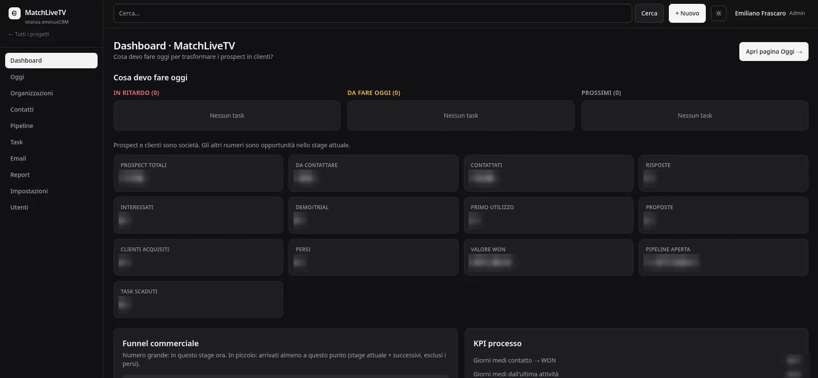Click the DEMO/TRIAL card

click(373, 215)
